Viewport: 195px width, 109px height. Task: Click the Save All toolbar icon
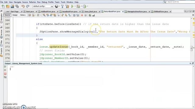point(17,6)
